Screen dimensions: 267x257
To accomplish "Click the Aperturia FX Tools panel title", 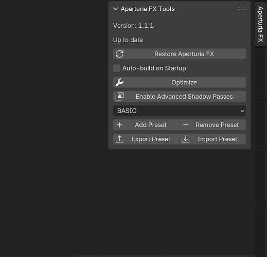I will (x=148, y=9).
